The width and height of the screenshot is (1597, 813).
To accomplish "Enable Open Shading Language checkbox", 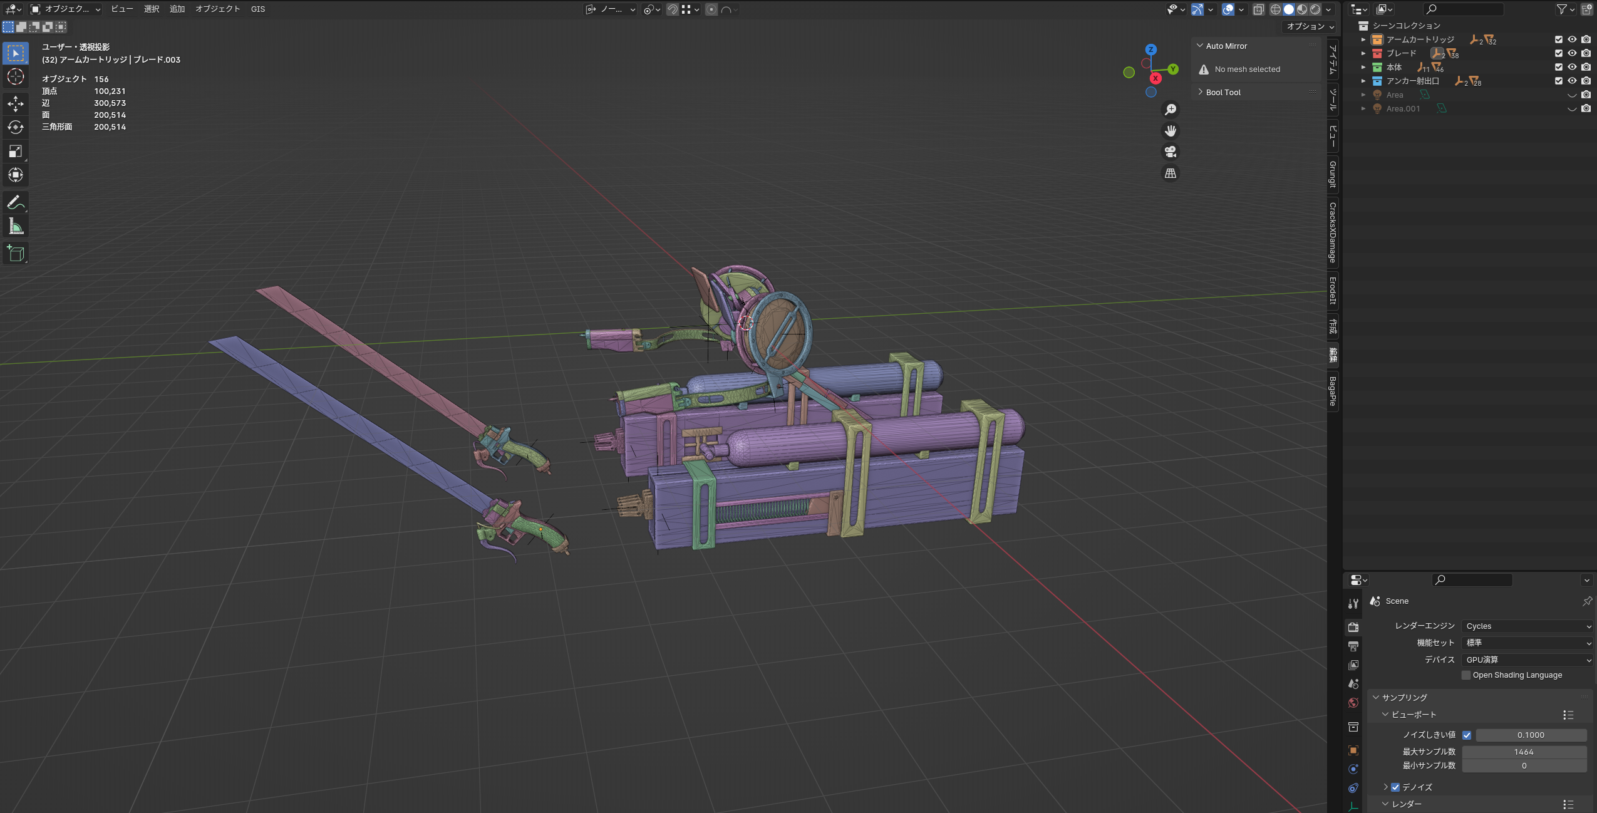I will pos(1465,675).
